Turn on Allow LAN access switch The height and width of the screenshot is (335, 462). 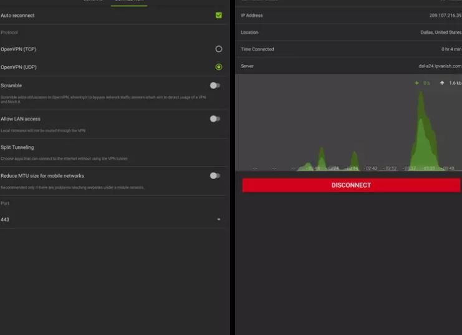click(x=214, y=119)
